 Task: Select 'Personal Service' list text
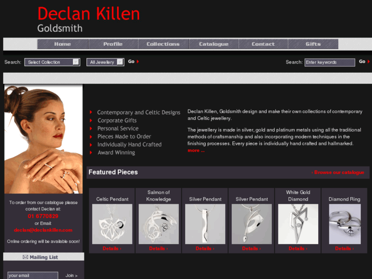118,128
